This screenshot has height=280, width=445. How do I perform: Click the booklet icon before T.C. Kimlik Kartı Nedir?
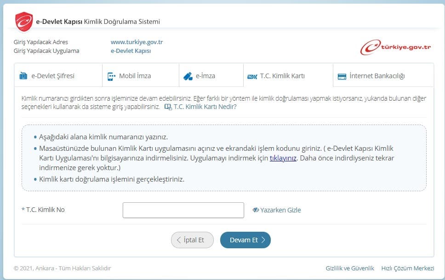click(x=167, y=106)
